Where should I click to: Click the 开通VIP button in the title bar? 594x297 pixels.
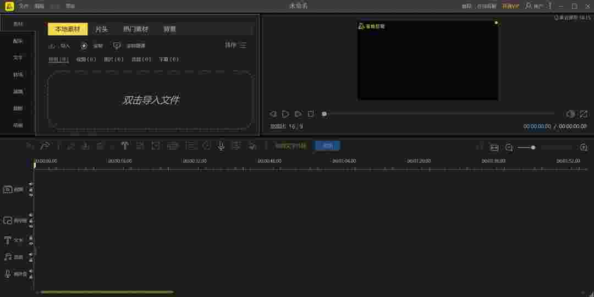(510, 6)
